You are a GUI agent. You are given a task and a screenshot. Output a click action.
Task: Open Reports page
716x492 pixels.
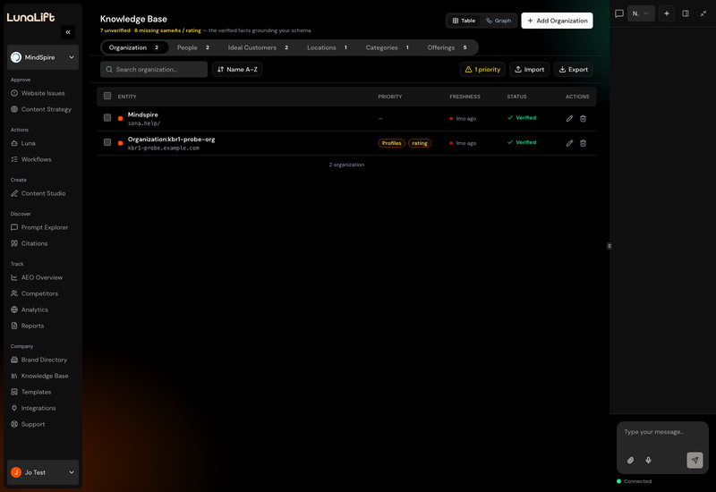point(43,326)
